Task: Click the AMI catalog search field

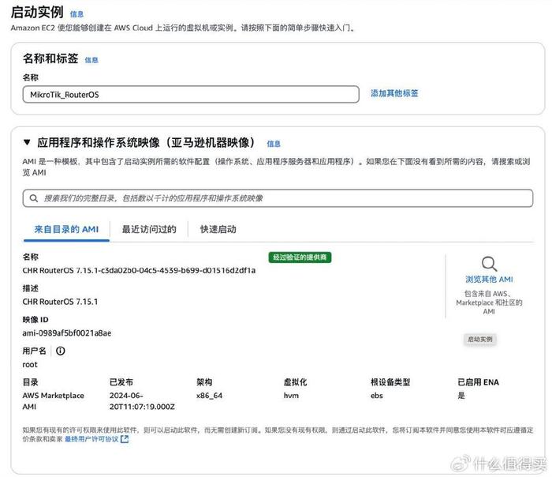Action: tap(278, 198)
